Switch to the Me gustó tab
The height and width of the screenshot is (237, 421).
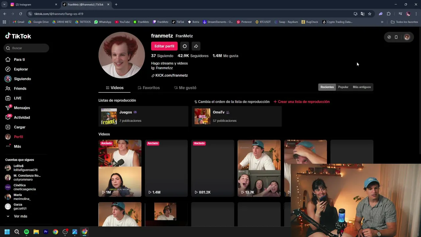[185, 88]
